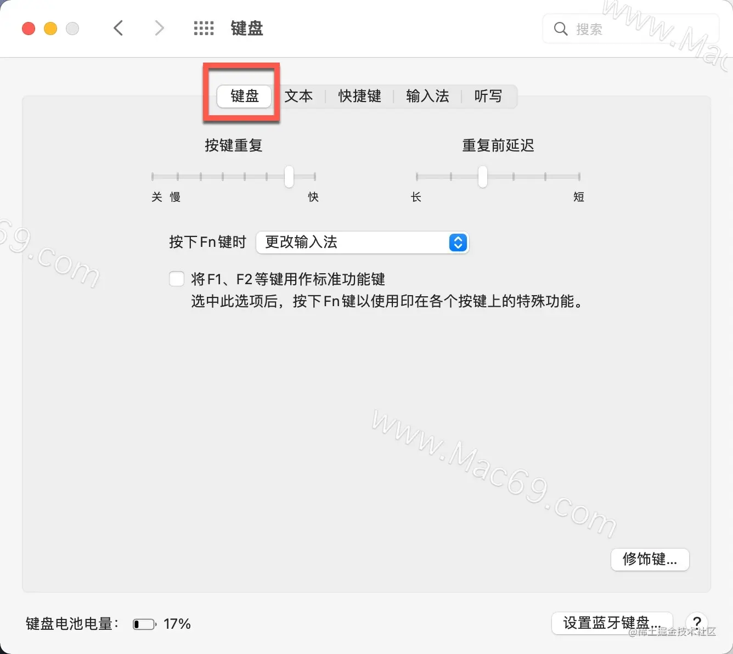Click the keyboard battery level icon

[145, 624]
